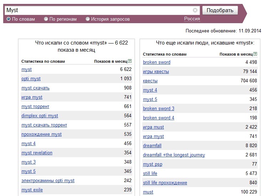Open the 'квесты' link
Screen dimensions: 262x196
click(150, 81)
